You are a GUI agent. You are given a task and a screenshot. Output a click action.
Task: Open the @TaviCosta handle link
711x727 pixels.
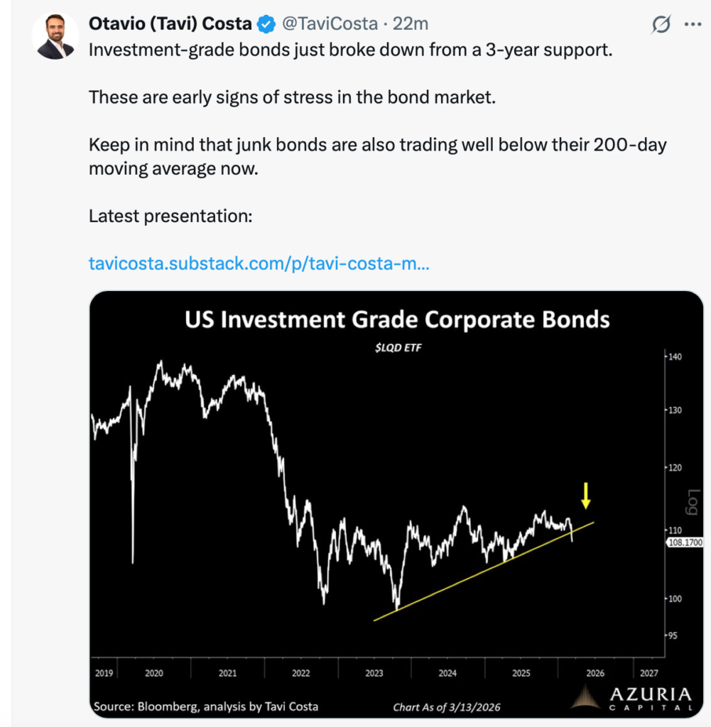click(330, 24)
